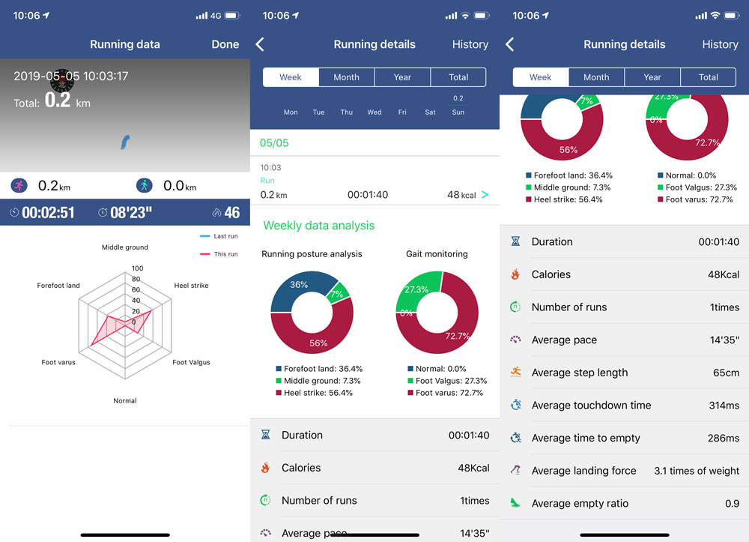Viewport: 749px width, 542px height.
Task: Switch to the Month tab on the middle screen
Action: (x=346, y=77)
